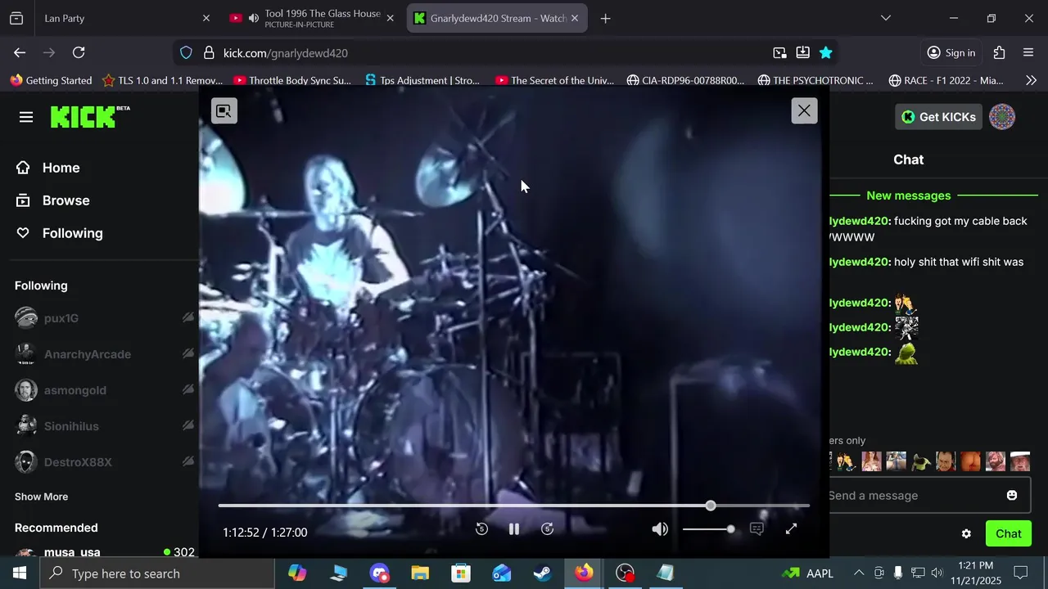Open Windows Start menu

[20, 573]
